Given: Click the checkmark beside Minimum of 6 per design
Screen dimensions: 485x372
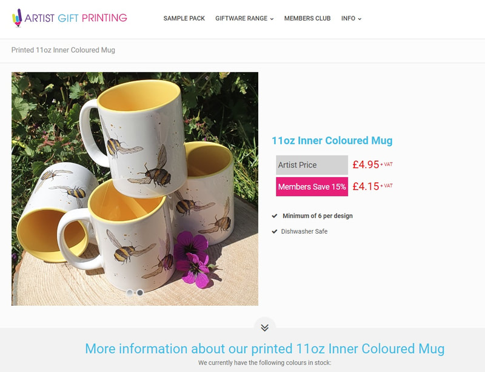Looking at the screenshot, I should click(275, 216).
